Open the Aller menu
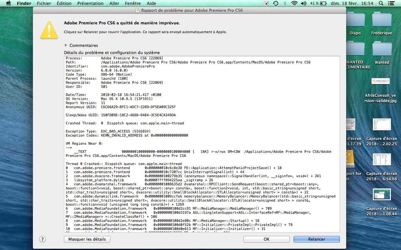401x250 pixels. (114, 3)
